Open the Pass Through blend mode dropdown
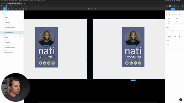Viewport: 184px width, 103px height. (x=171, y=30)
